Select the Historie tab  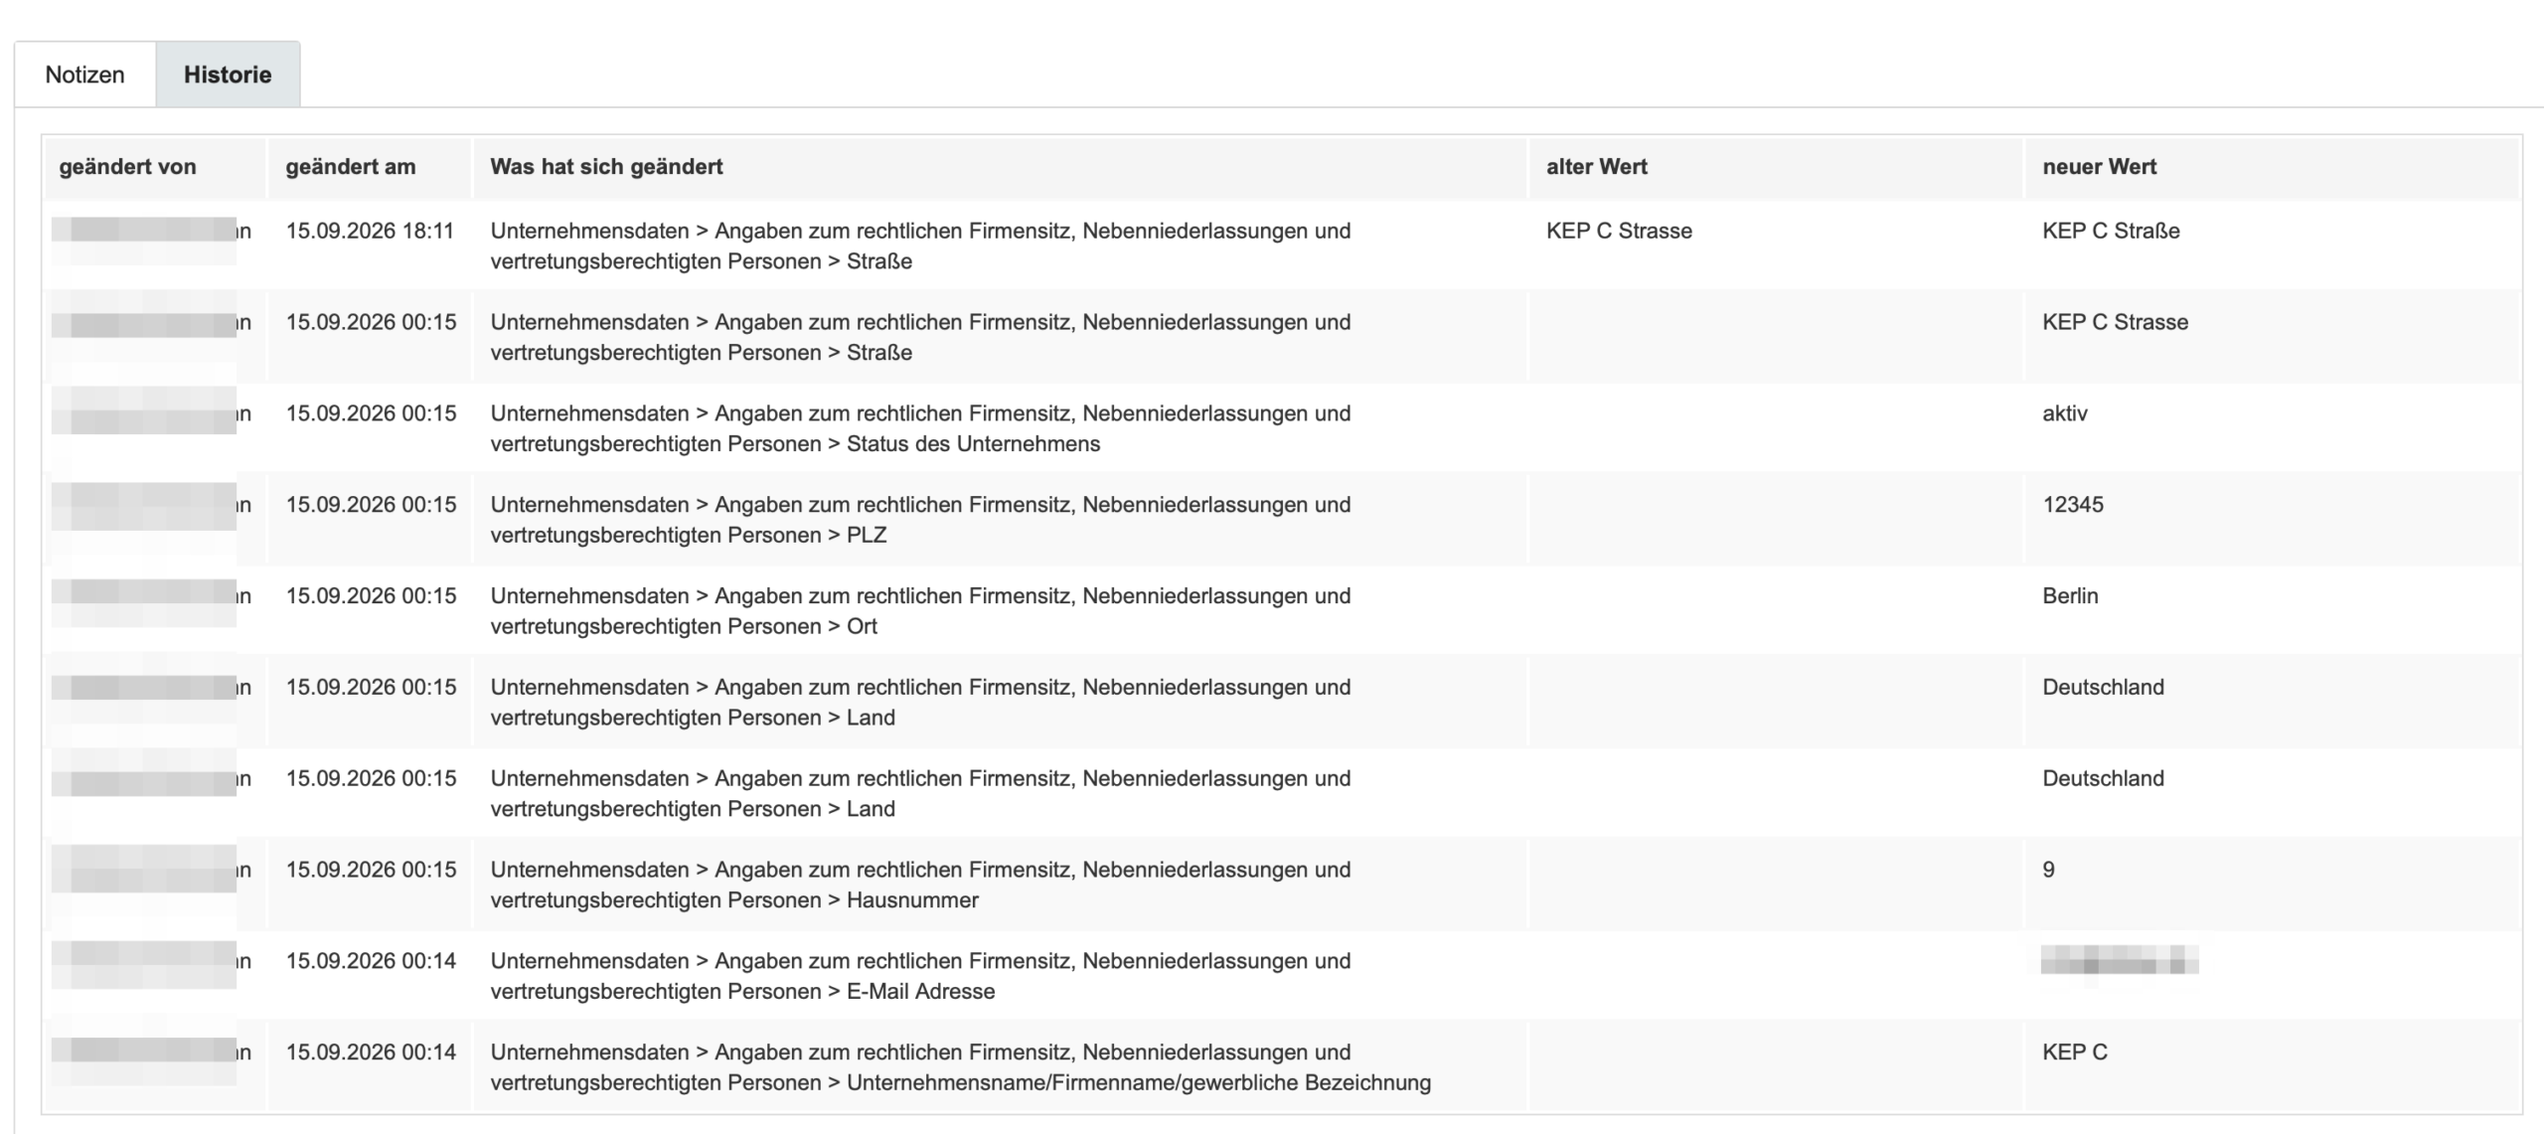(228, 75)
